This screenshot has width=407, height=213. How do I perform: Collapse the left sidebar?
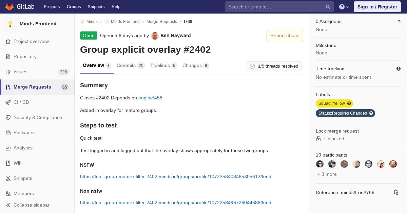point(37,205)
